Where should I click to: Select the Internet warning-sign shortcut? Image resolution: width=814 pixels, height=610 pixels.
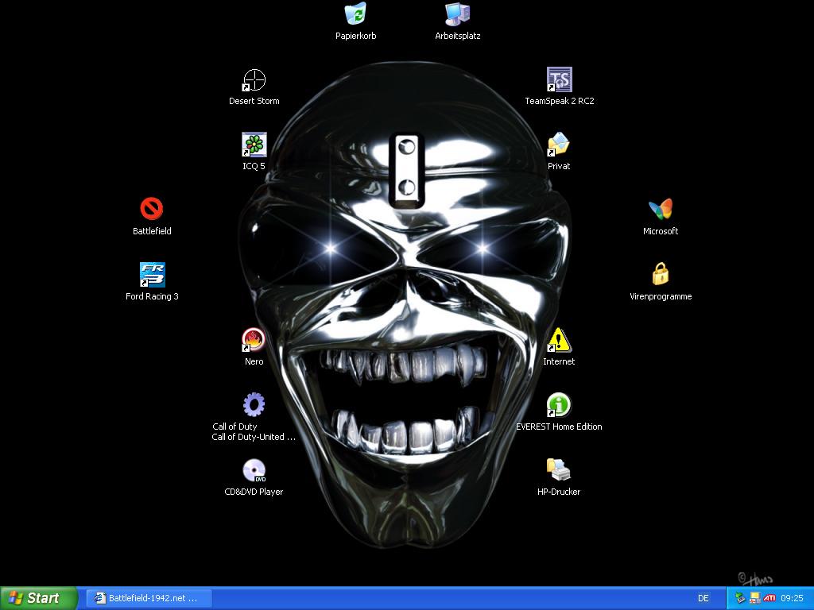pos(559,340)
